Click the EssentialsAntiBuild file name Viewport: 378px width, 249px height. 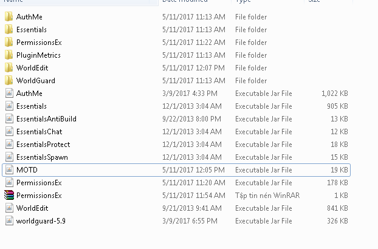point(46,119)
